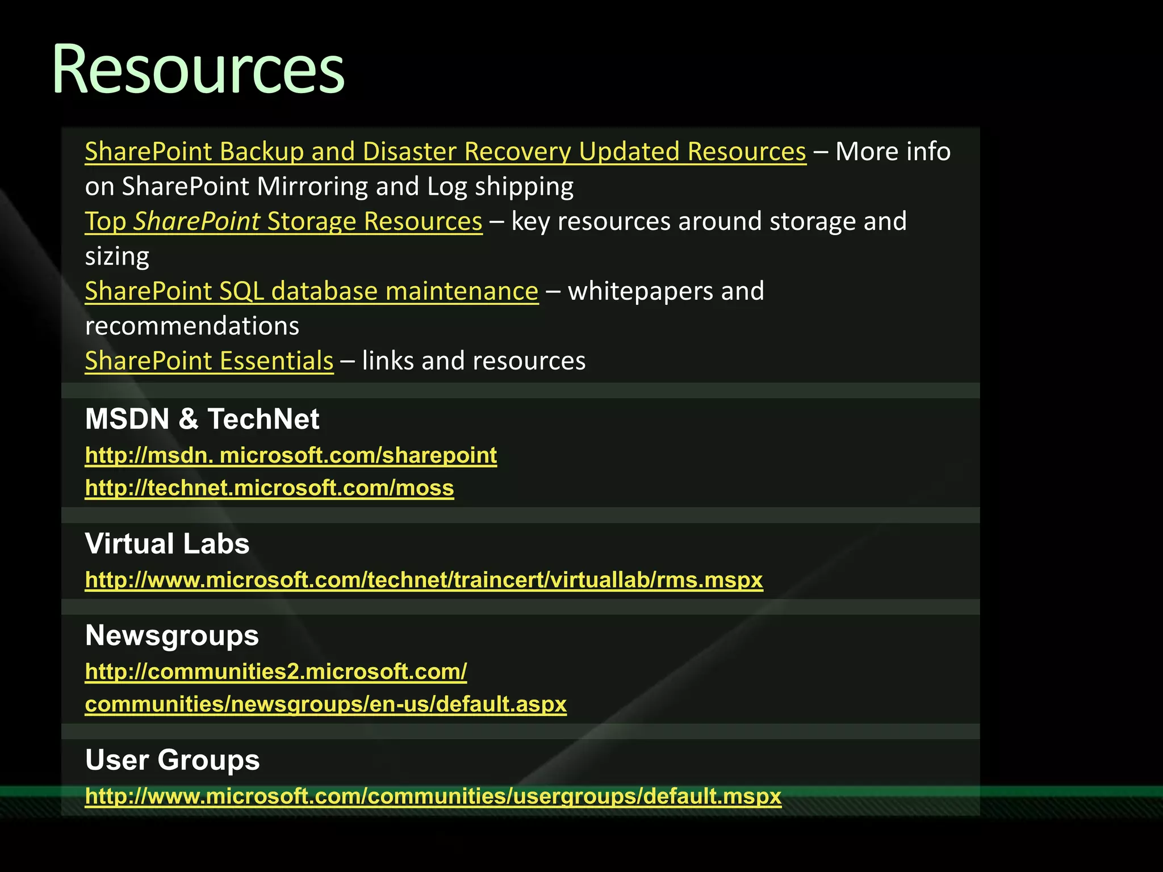
Task: Click text 'on SharePoint Mirroring and Log shipping'
Action: [x=329, y=187]
